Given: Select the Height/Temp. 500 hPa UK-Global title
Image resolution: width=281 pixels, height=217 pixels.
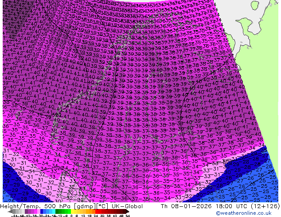Looking at the screenshot, I should [71, 206].
